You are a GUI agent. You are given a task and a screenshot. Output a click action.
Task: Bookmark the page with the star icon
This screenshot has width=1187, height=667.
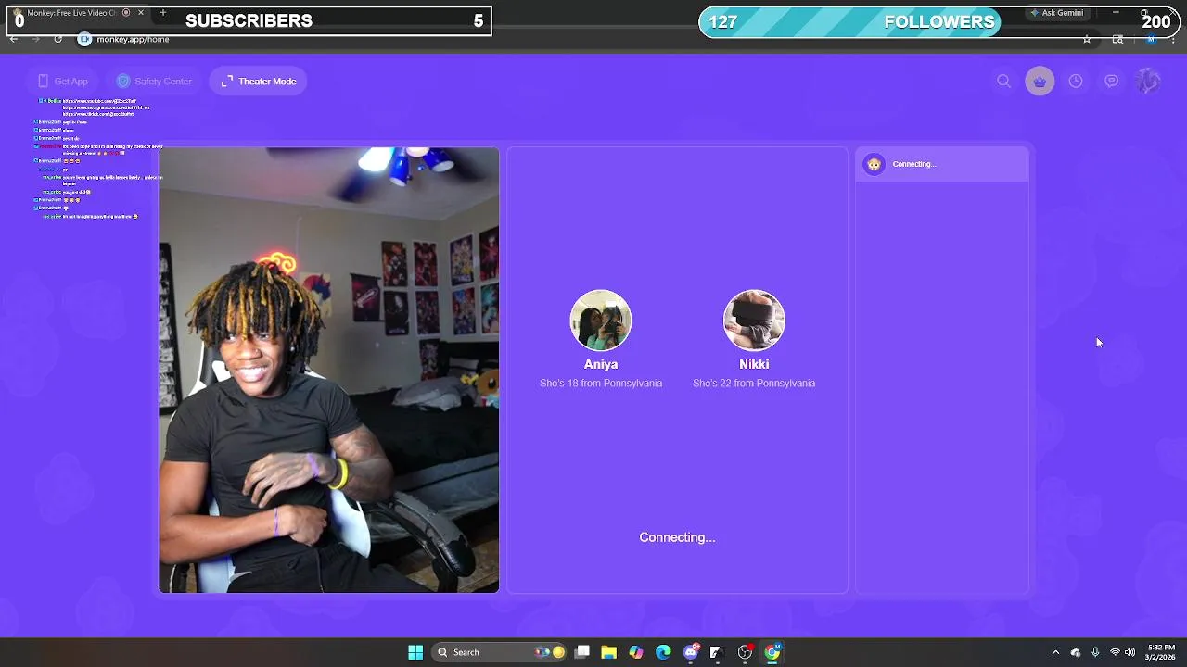[x=1087, y=39]
